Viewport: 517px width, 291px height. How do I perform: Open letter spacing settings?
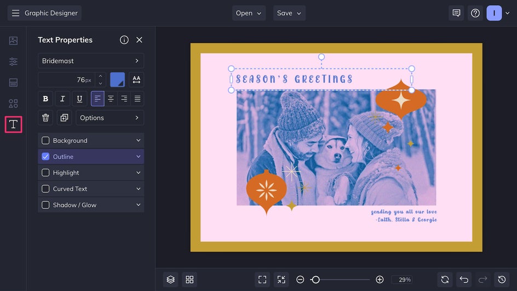tap(136, 79)
